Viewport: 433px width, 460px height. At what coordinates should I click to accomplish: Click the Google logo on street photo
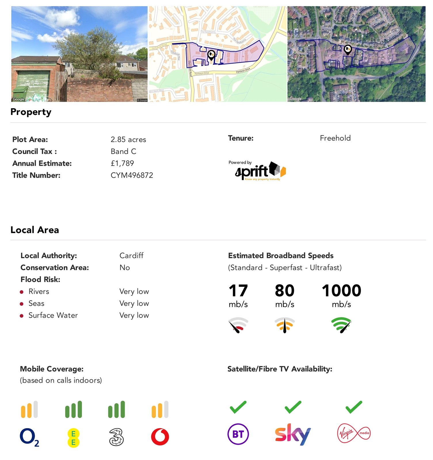[18, 99]
